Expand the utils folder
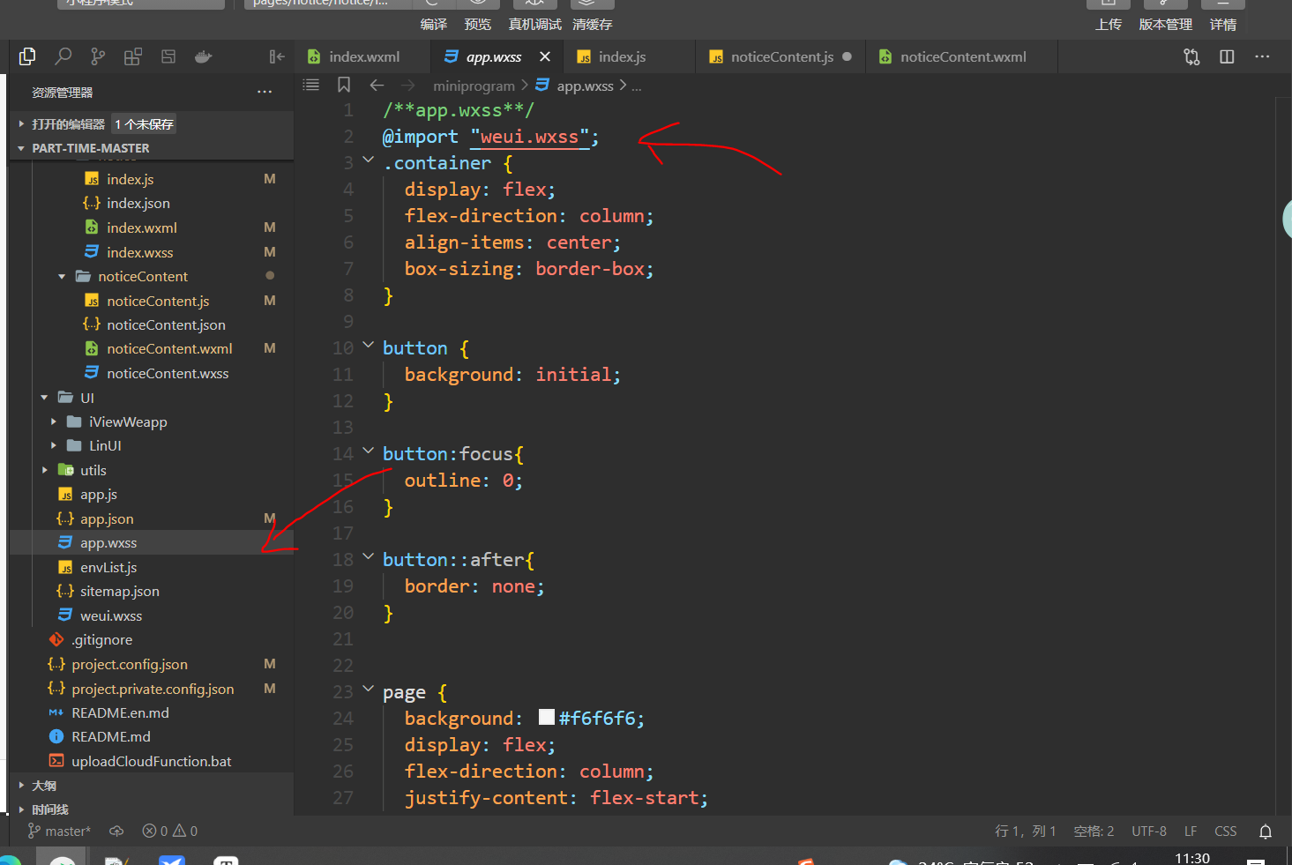The width and height of the screenshot is (1292, 865). (x=44, y=470)
